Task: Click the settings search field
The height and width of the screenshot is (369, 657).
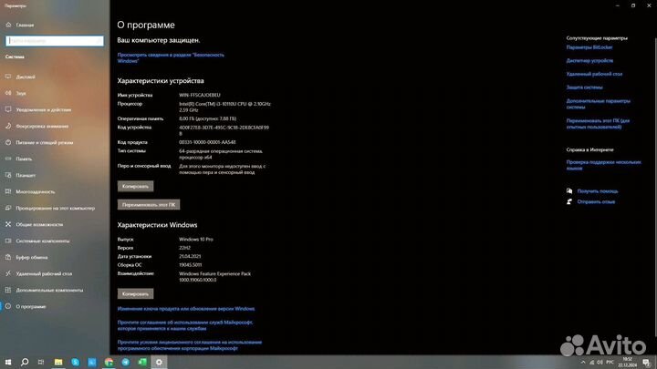Action: pos(55,41)
